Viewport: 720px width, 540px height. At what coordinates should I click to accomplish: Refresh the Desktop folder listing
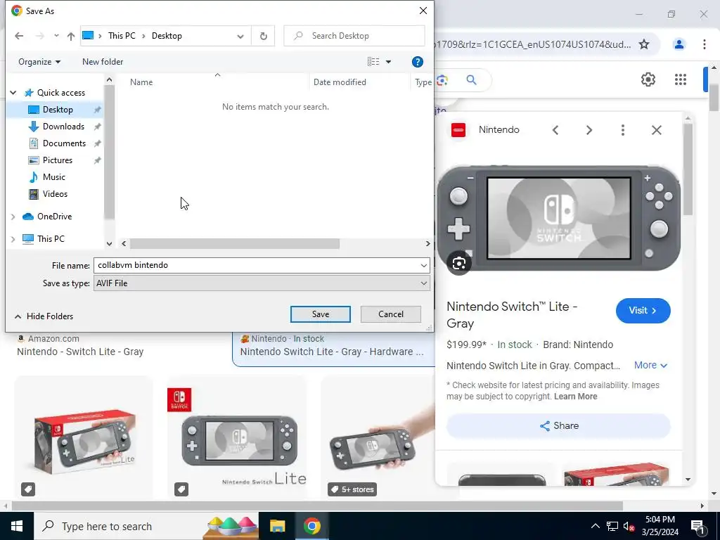[x=263, y=36]
